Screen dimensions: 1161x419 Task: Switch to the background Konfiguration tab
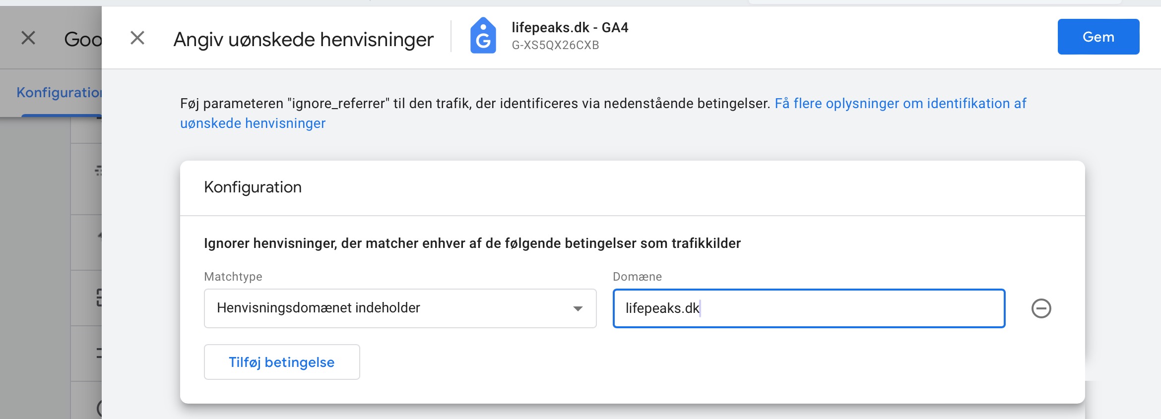pyautogui.click(x=59, y=93)
